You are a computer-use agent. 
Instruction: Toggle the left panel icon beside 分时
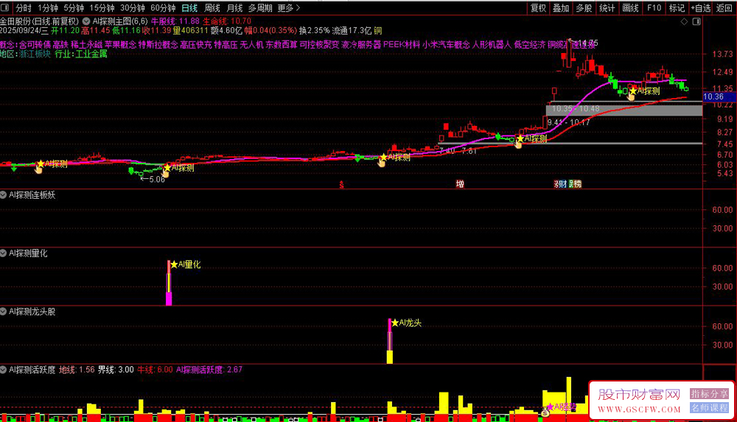4,7
